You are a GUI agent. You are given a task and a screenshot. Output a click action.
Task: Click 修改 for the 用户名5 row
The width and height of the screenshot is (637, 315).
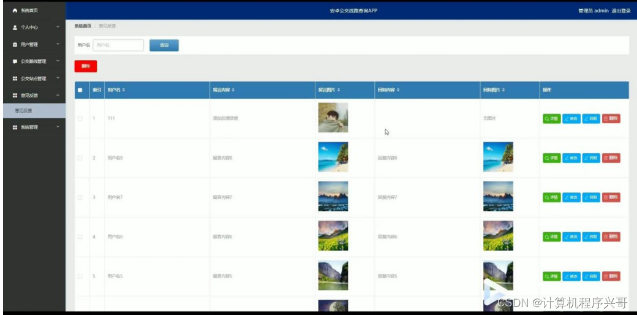(x=571, y=276)
